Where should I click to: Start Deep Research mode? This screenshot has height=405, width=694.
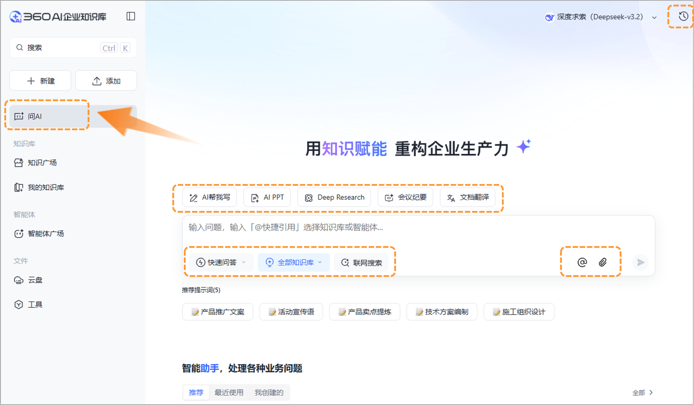pos(334,197)
